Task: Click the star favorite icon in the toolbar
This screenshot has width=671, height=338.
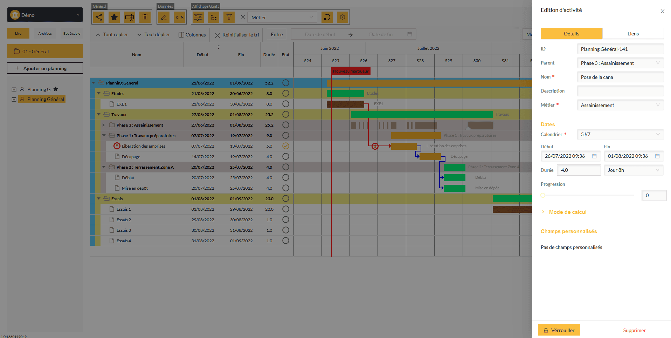Action: click(x=114, y=17)
